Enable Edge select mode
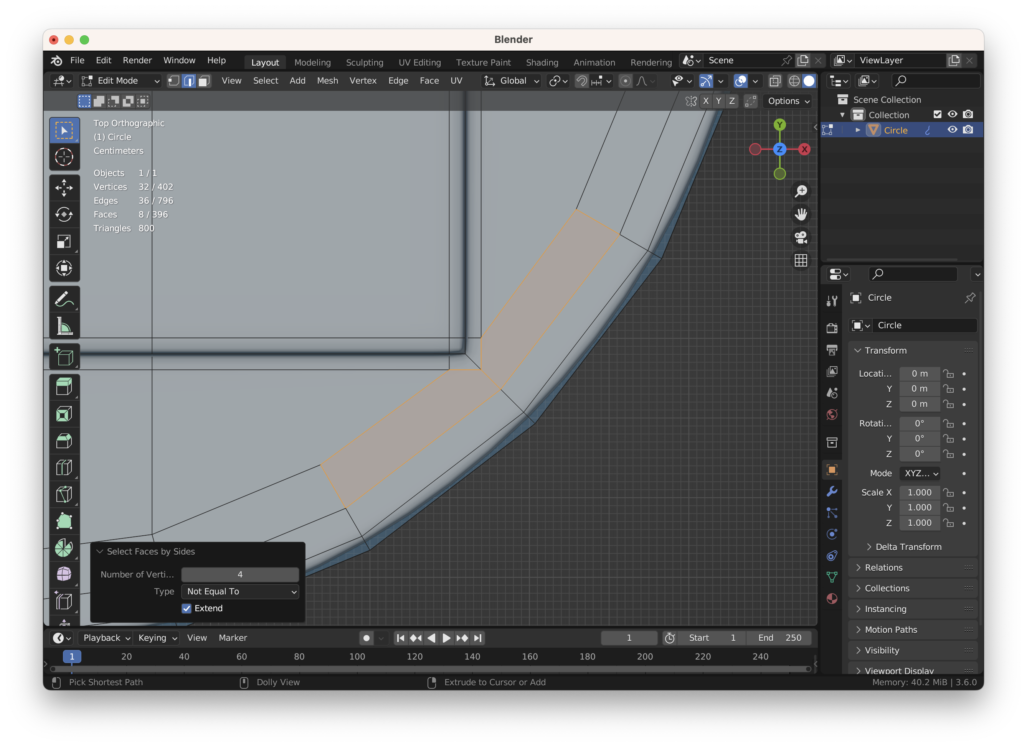Image resolution: width=1027 pixels, height=747 pixels. (189, 81)
